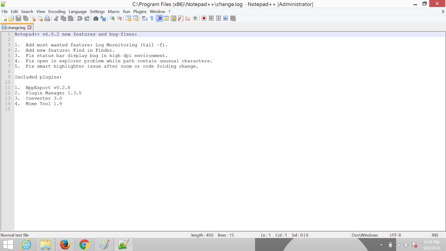Click macro Playback icon
The height and width of the screenshot is (251, 446).
[x=219, y=18]
